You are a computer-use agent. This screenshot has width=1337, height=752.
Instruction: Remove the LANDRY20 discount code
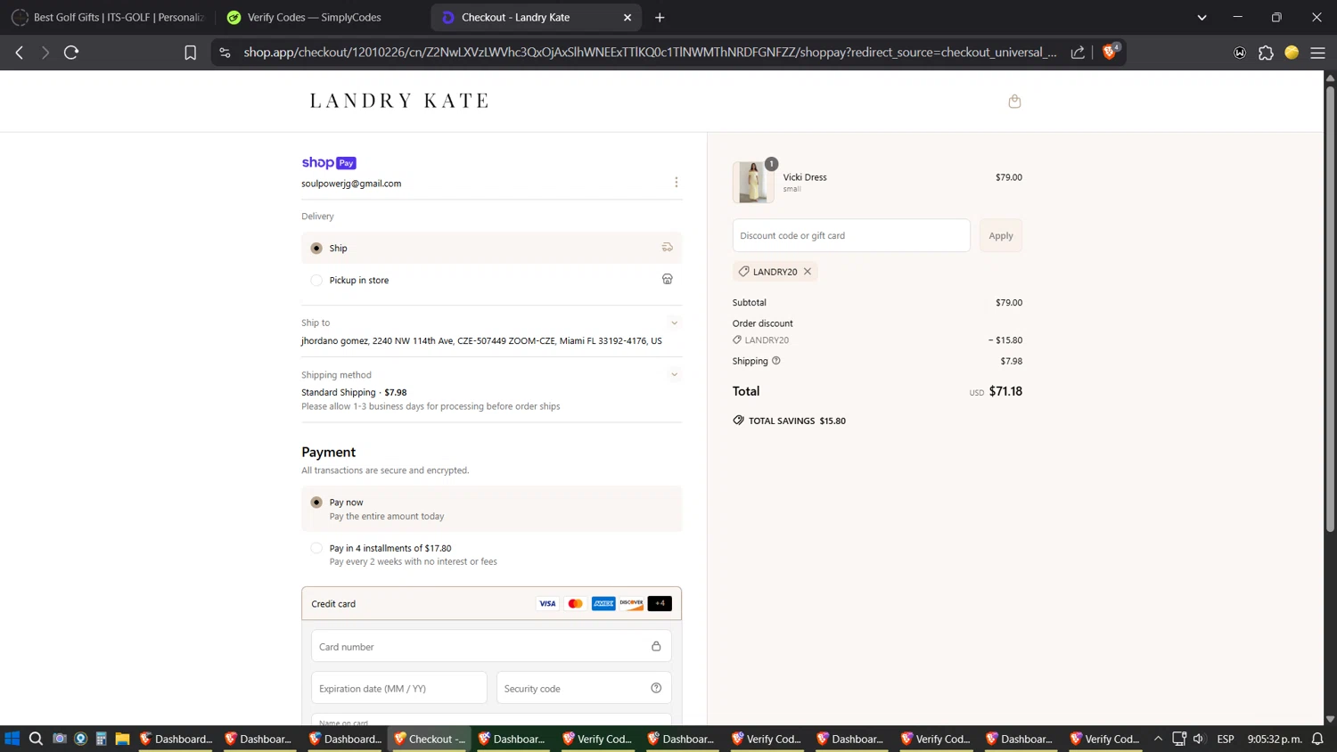pos(808,272)
